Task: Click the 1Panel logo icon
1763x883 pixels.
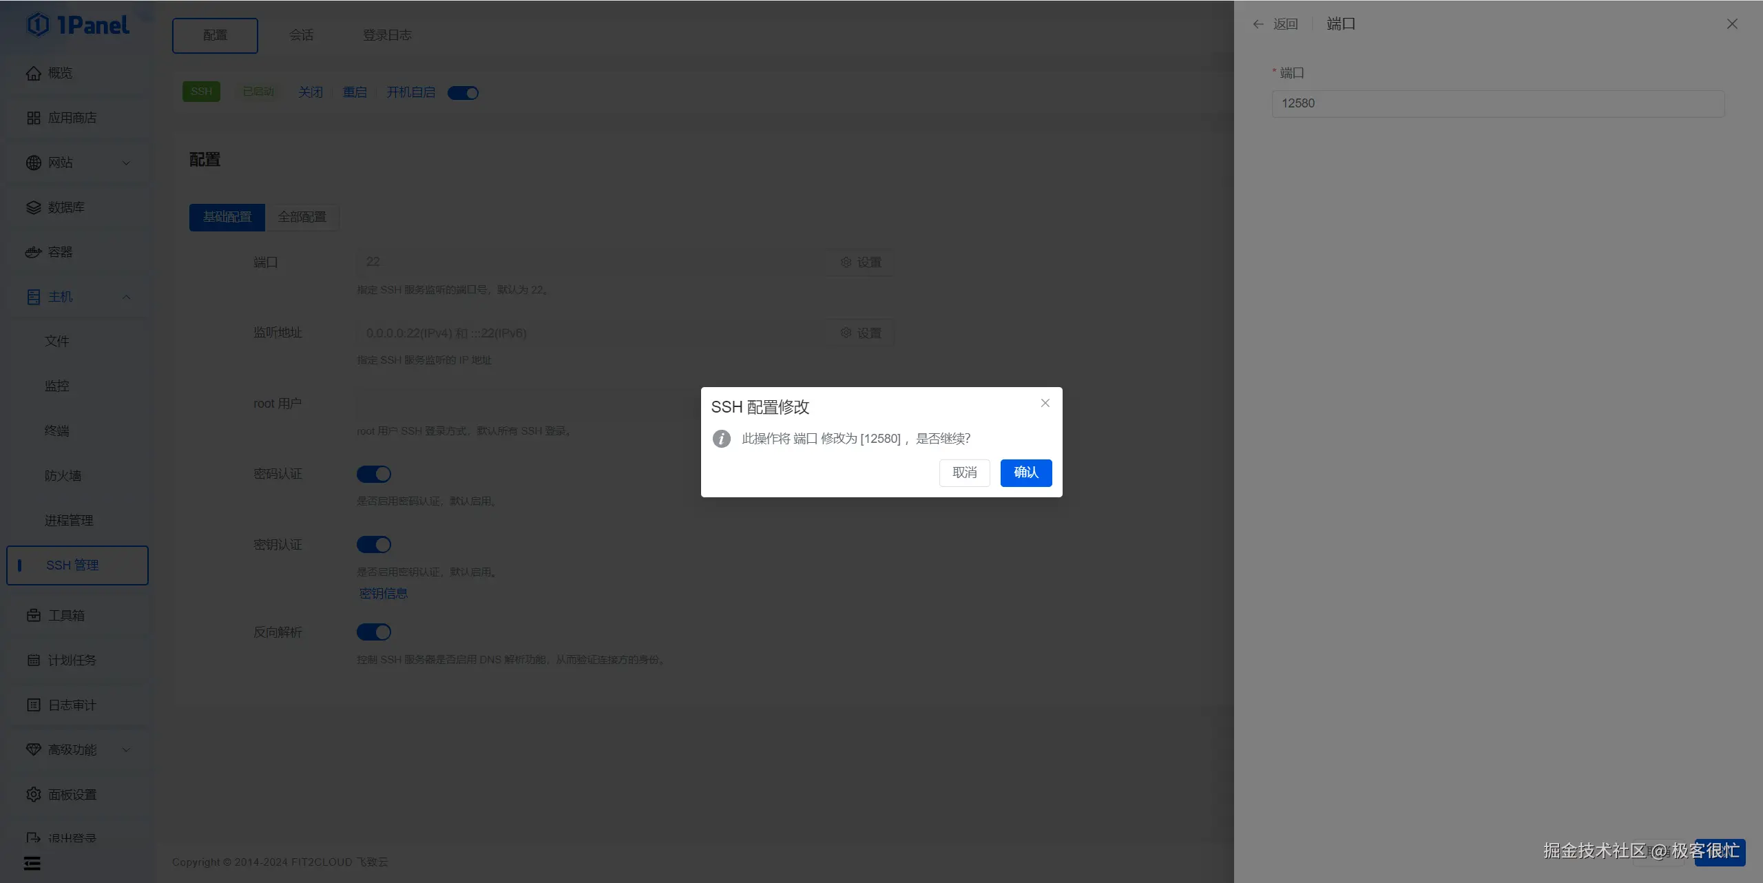Action: 38,25
